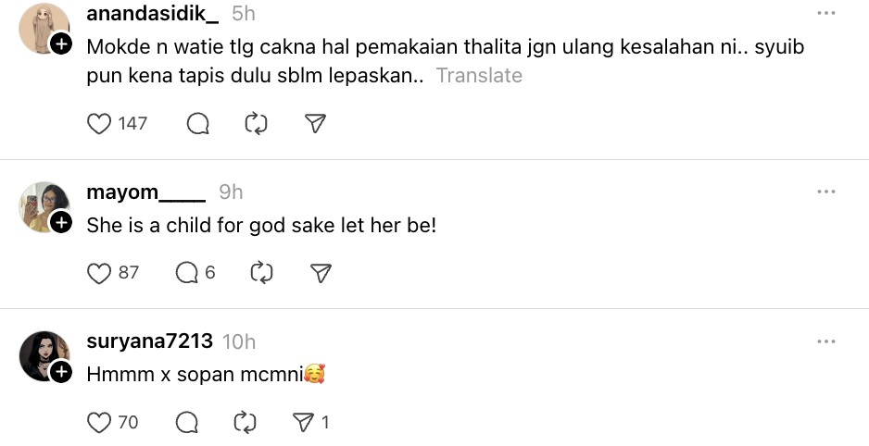The image size is (869, 446).
Task: Follow anandasidik_ using the plus badge
Action: (x=61, y=43)
